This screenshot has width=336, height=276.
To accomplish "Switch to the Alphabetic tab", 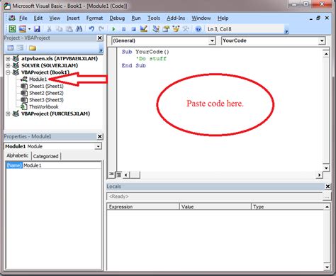I will point(17,155).
